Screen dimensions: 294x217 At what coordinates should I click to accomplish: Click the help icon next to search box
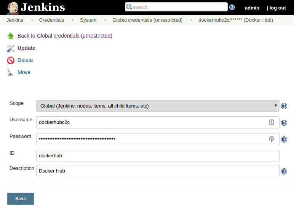click(x=232, y=7)
